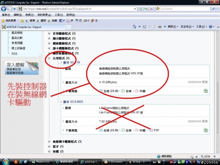Expand the 相機 (2) category
The width and height of the screenshot is (220, 165).
(49, 152)
